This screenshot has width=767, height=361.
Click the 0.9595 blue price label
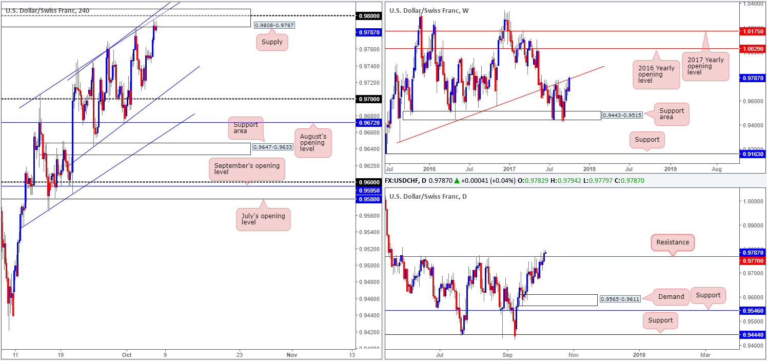click(x=369, y=189)
